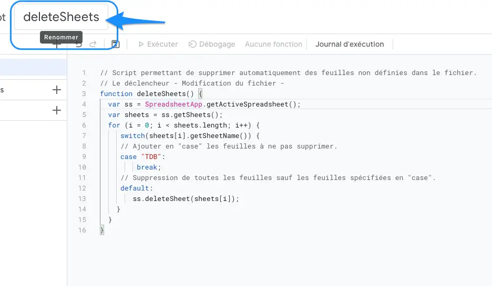Viewport: 492px width, 286px height.
Task: Click the "default:" keyword line
Action: click(x=137, y=188)
